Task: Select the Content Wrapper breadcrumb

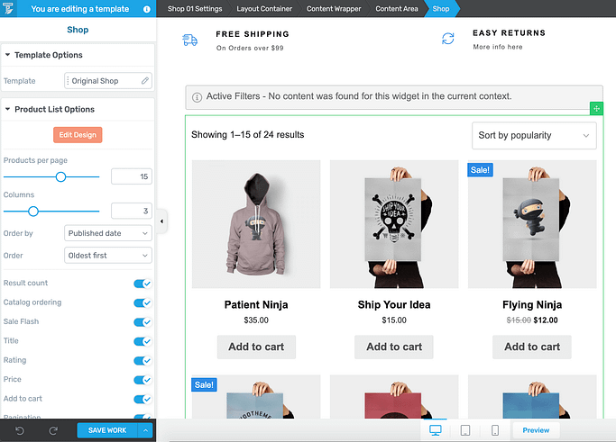Action: [334, 9]
